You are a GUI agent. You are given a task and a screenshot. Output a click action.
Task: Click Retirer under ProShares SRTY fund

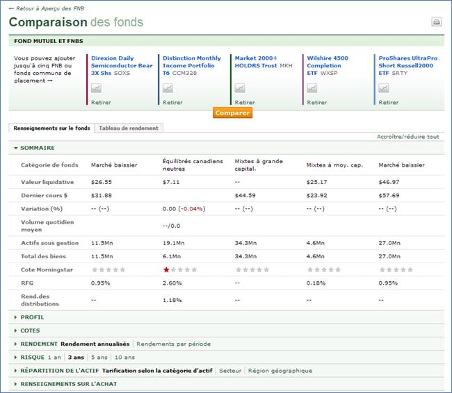(389, 103)
